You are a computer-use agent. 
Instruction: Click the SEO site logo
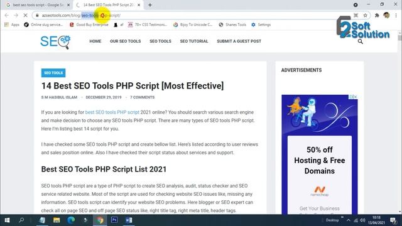(55, 42)
